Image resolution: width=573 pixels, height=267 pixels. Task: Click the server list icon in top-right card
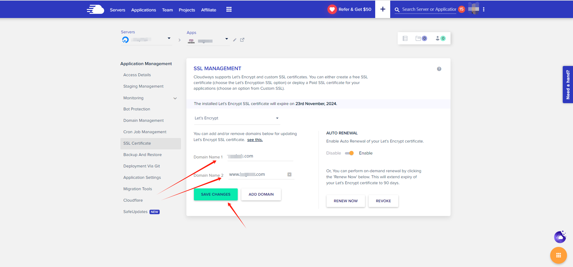[405, 38]
